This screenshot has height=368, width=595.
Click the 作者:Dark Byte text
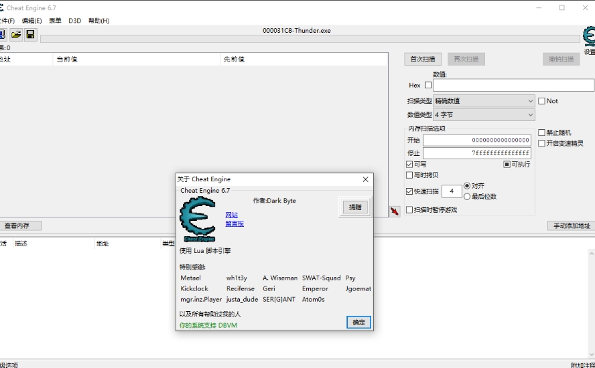[274, 201]
